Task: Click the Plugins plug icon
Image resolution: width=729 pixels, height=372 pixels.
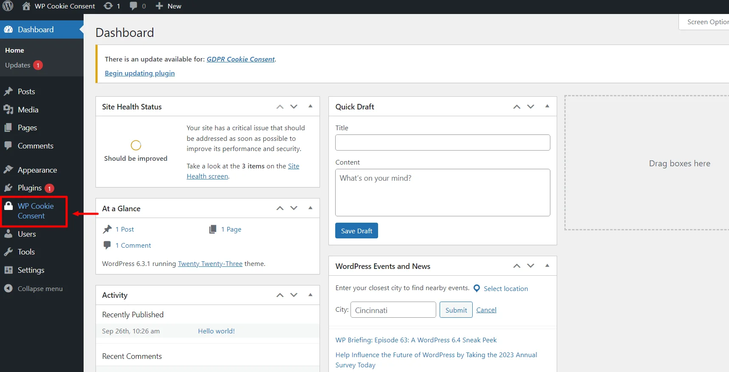Action: click(8, 187)
